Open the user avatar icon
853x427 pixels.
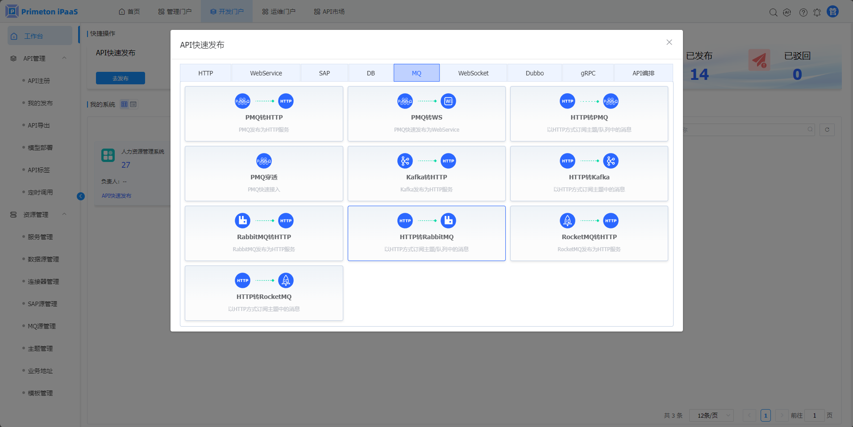[832, 12]
